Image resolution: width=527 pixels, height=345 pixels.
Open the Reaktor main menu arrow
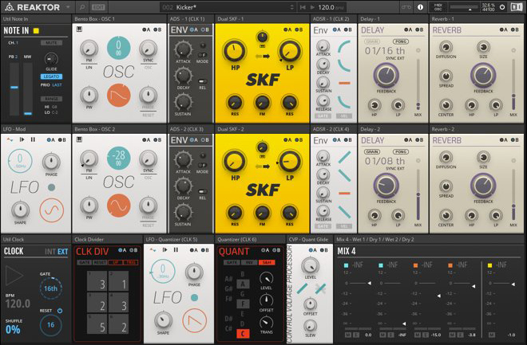68,7
